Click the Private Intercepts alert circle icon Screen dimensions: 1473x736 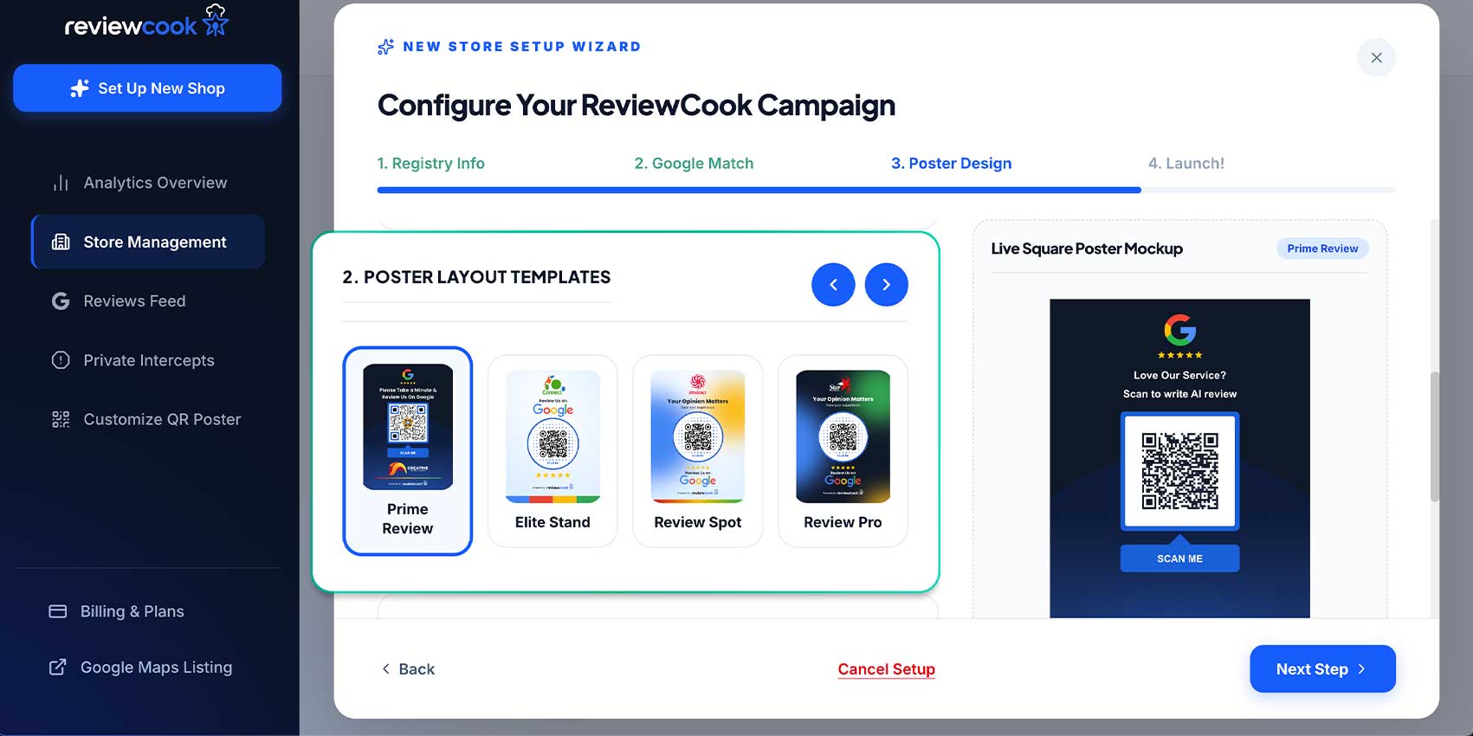[61, 360]
